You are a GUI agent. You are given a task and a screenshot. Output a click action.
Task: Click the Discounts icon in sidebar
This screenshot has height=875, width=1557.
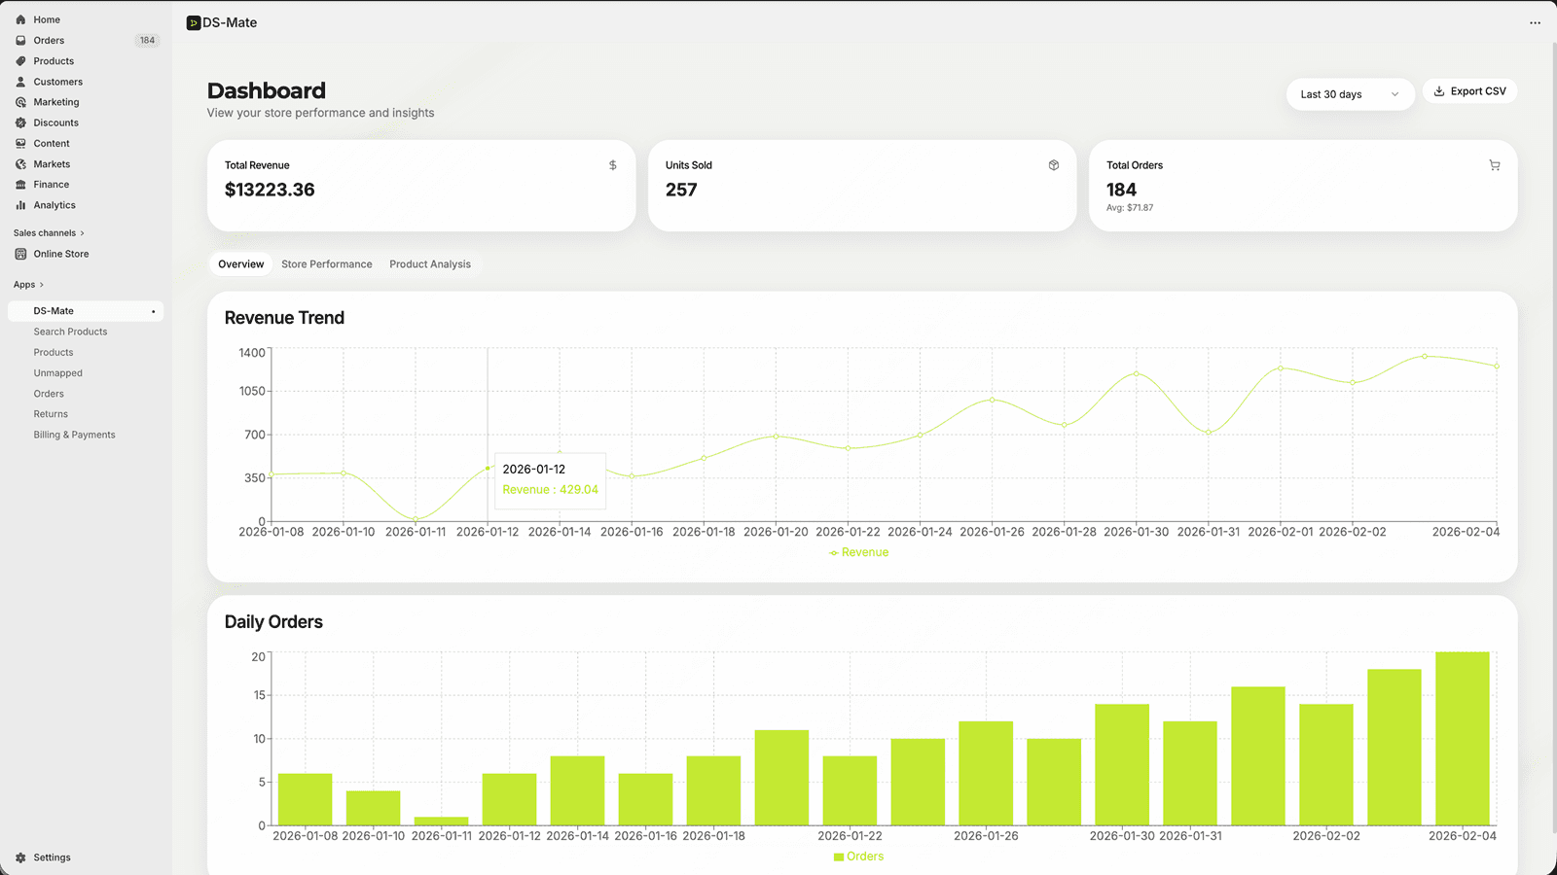[20, 122]
